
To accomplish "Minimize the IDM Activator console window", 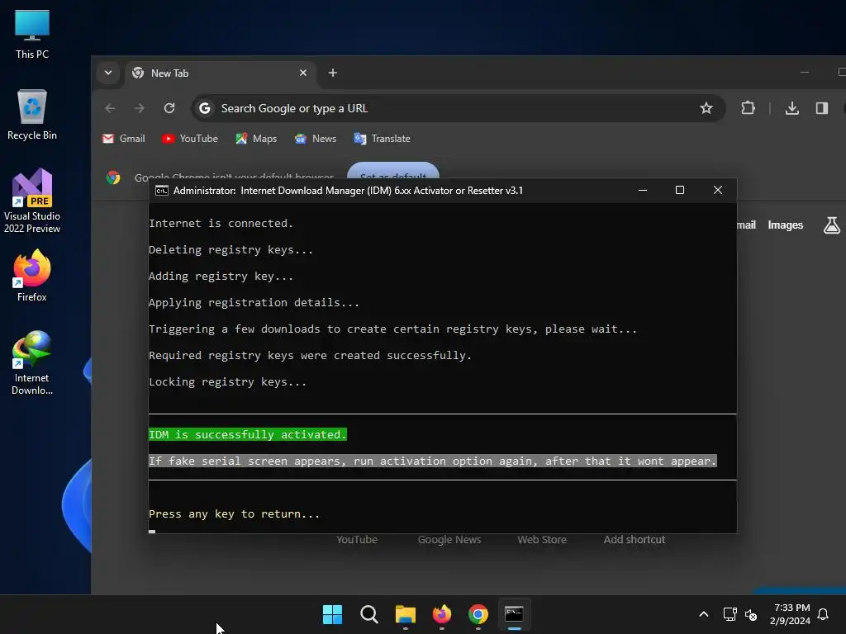I will [x=643, y=191].
